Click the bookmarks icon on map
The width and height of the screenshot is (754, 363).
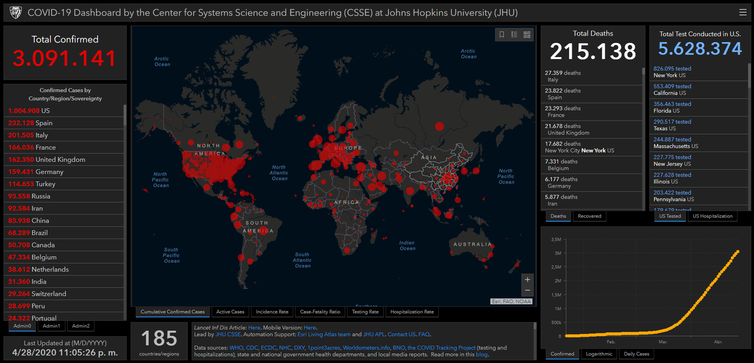coord(502,35)
